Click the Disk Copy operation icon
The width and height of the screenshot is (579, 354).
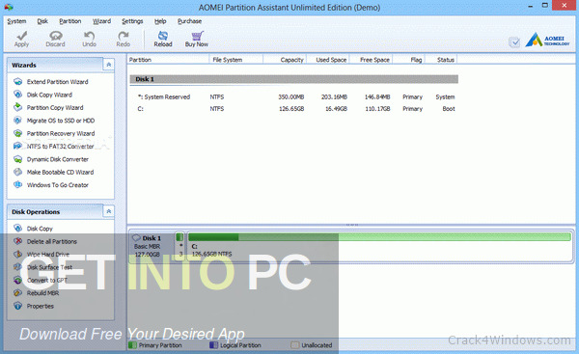pos(17,229)
